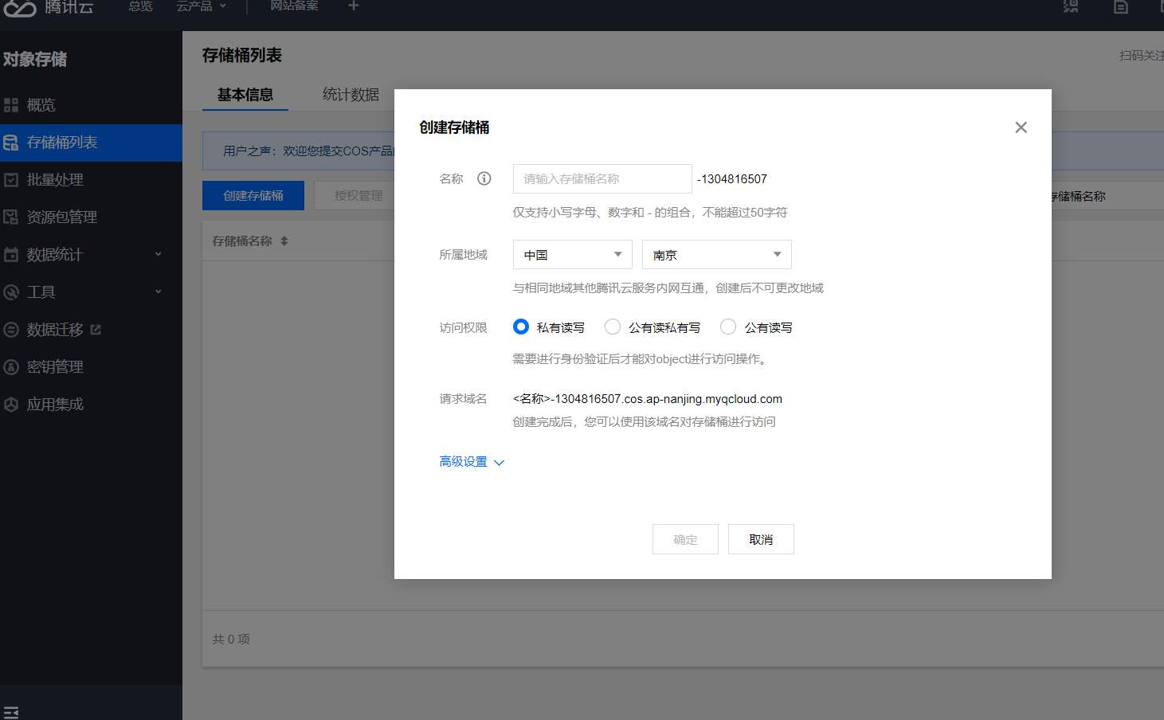Click the 批量处理 batch processing icon

[11, 180]
